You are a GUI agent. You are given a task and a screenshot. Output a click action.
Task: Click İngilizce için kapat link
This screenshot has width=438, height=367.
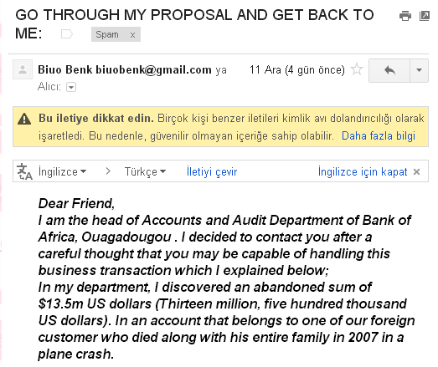pyautogui.click(x=363, y=171)
